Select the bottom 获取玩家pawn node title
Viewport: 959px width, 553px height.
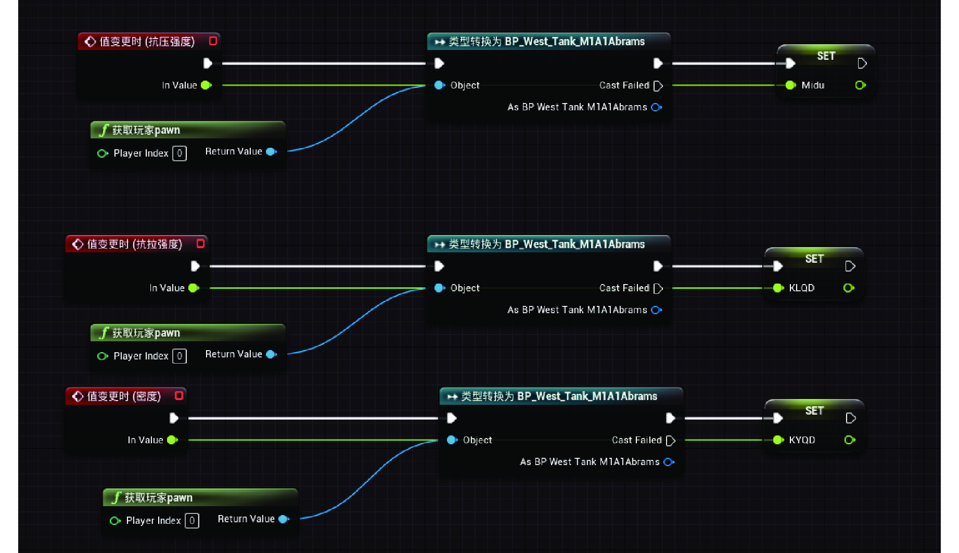[159, 498]
